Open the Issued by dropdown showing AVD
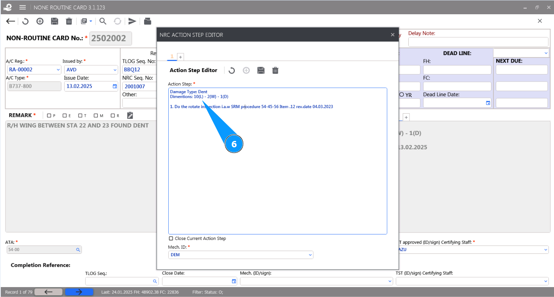This screenshot has height=297, width=554. [x=91, y=70]
